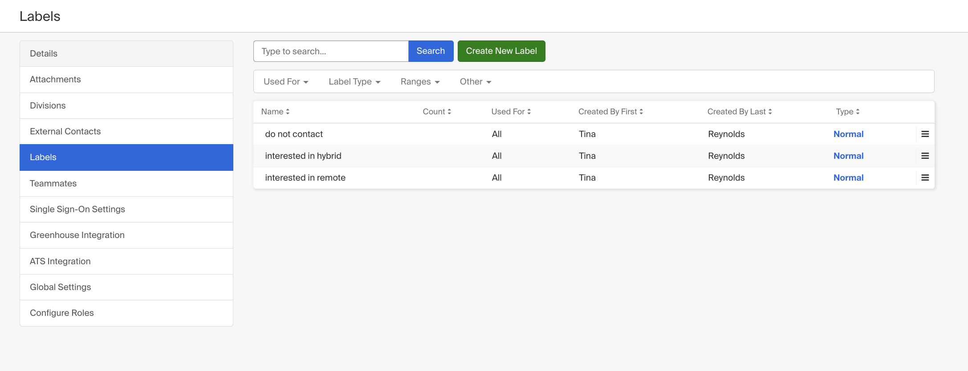Select the do not contact label name

(x=294, y=134)
